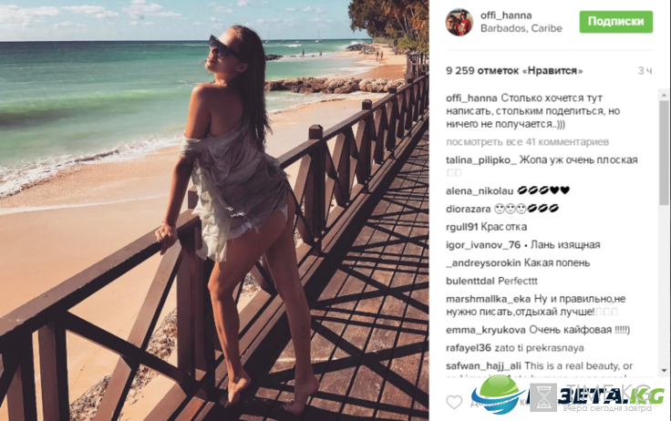Viewport: 671px width, 421px height.
Task: Click the hourglass logo icon
Action: (x=543, y=397)
